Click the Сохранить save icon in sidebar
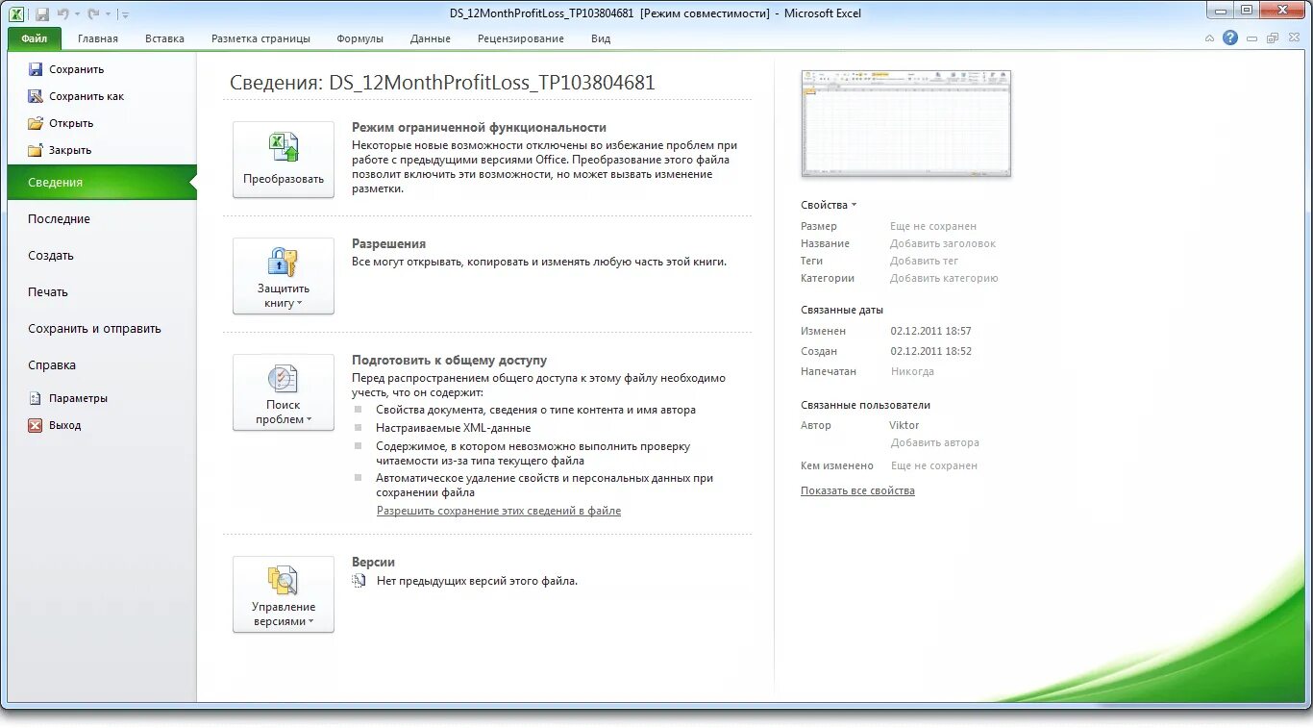 36,69
